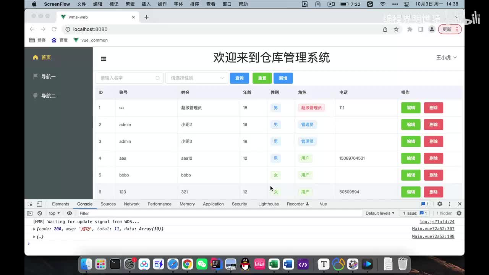Click 重置 reset button

click(x=262, y=78)
